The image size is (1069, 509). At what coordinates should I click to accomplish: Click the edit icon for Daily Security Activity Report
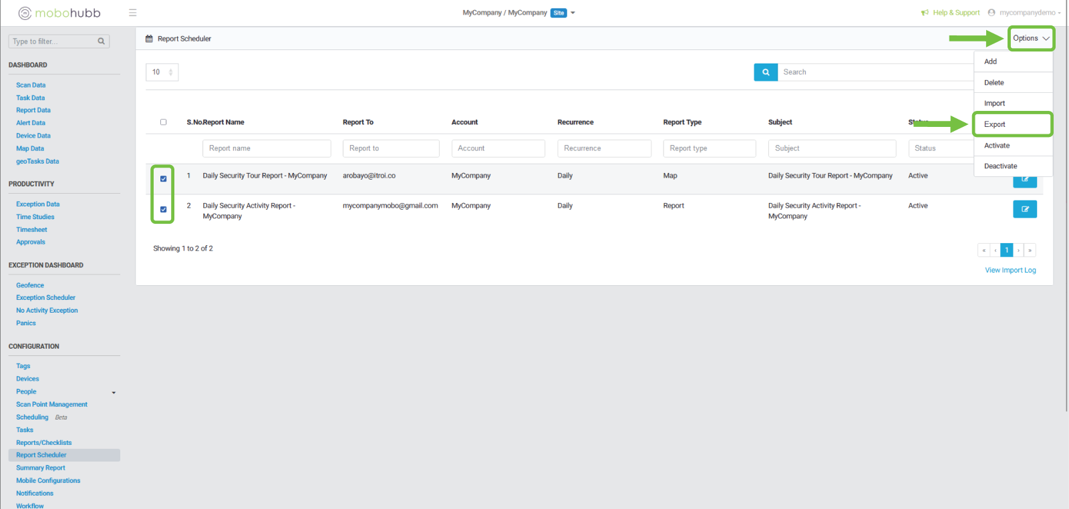[x=1024, y=209]
